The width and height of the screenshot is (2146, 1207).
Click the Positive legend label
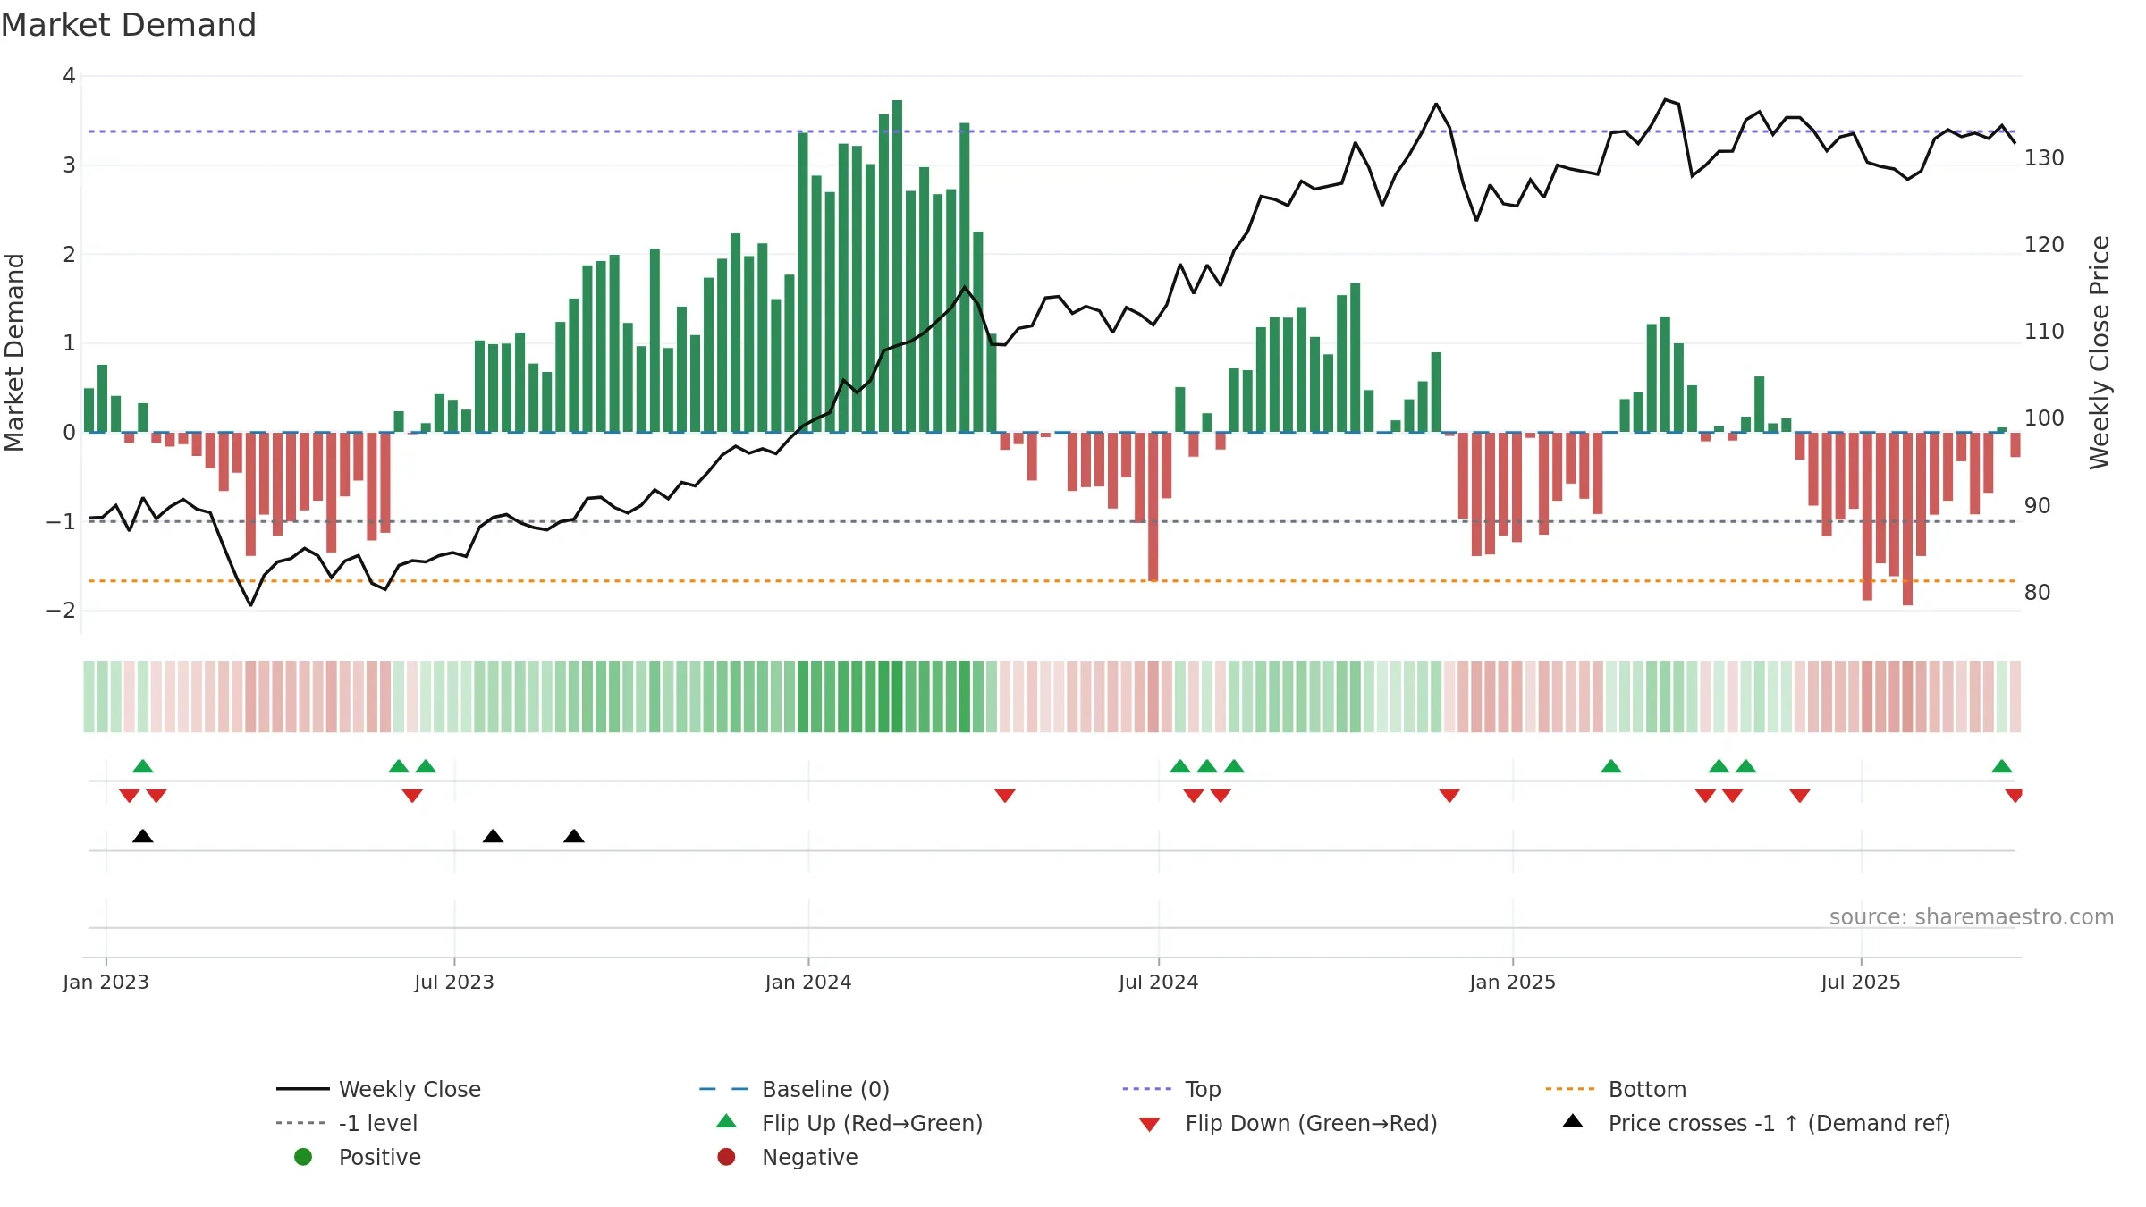click(x=379, y=1157)
